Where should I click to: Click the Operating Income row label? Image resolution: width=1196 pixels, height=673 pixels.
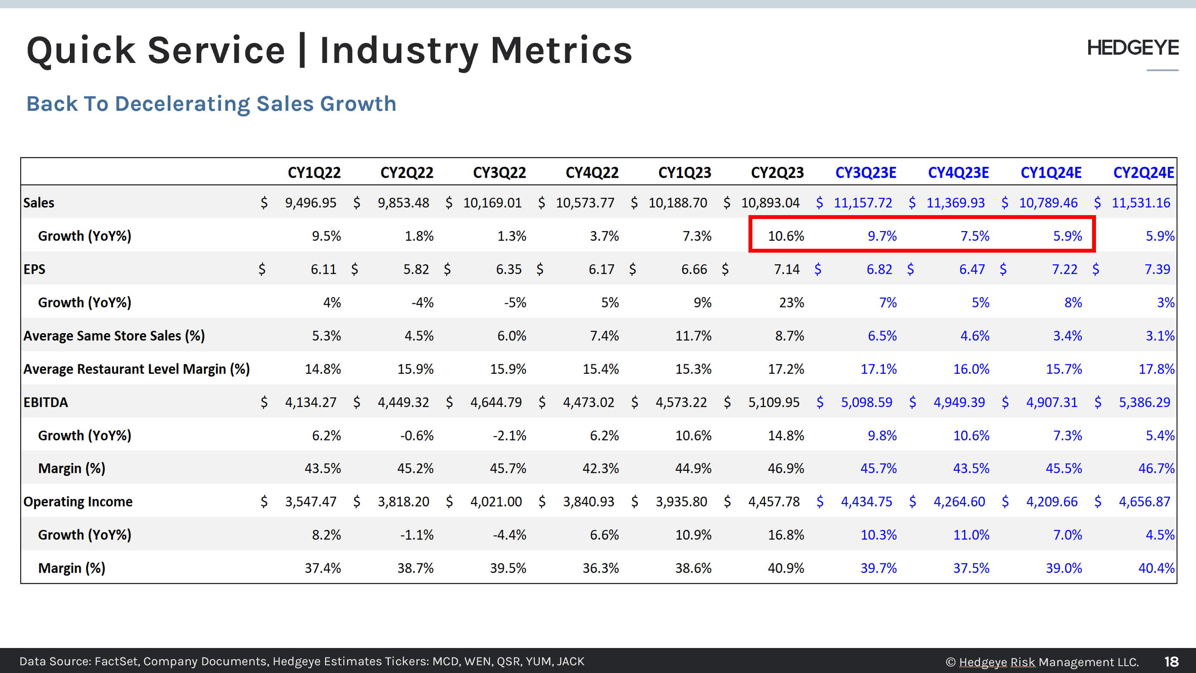point(78,502)
